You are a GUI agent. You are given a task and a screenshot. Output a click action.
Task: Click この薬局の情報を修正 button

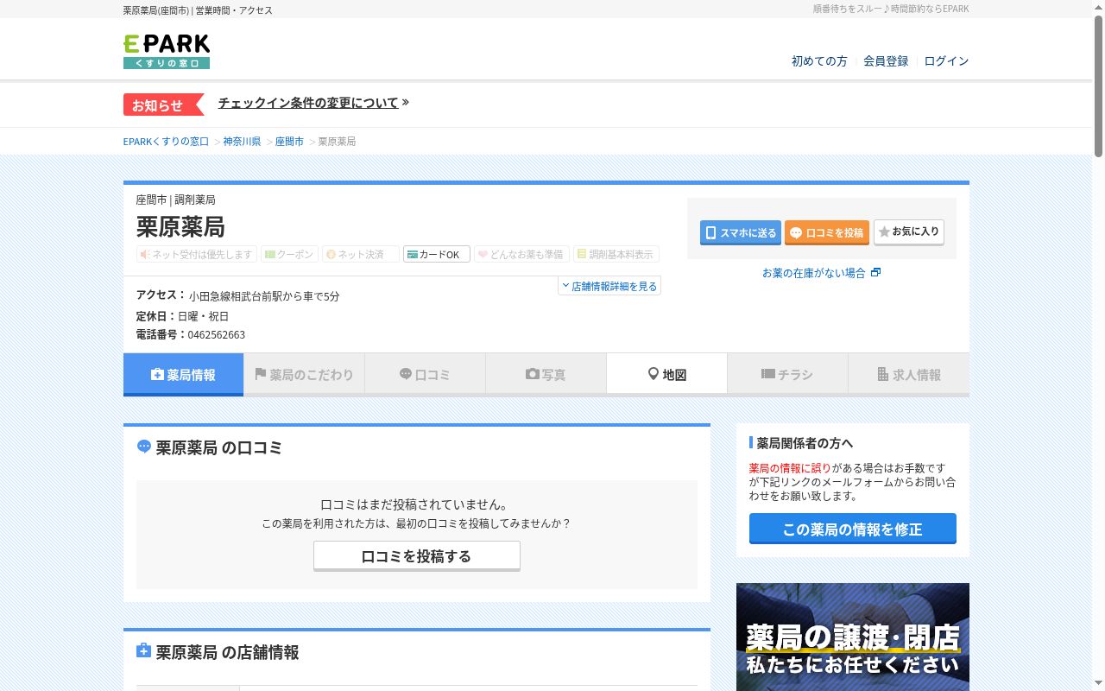point(853,529)
